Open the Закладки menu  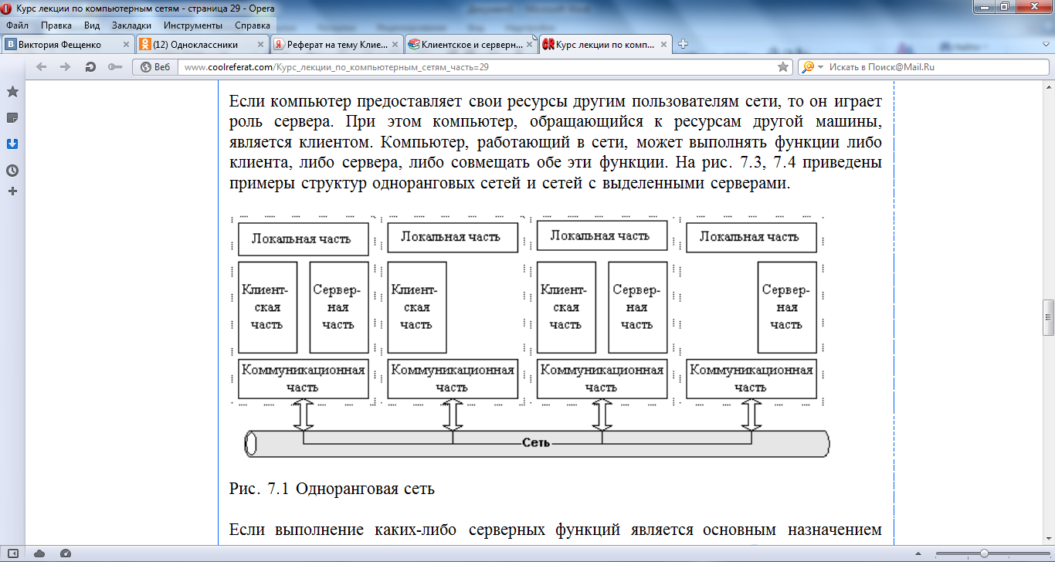tap(131, 25)
